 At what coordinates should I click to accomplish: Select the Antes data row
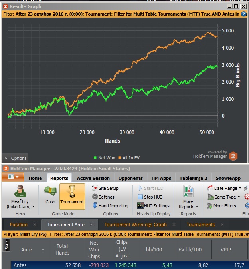pos(130,265)
